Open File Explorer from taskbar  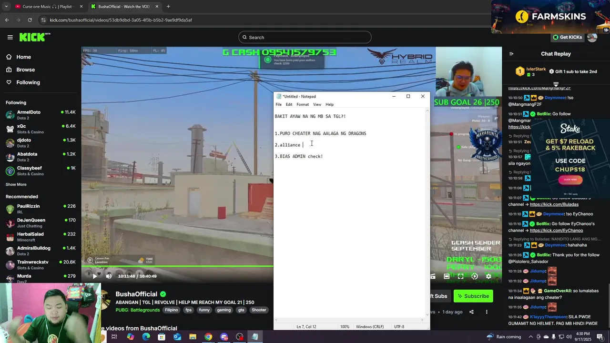coord(193,337)
